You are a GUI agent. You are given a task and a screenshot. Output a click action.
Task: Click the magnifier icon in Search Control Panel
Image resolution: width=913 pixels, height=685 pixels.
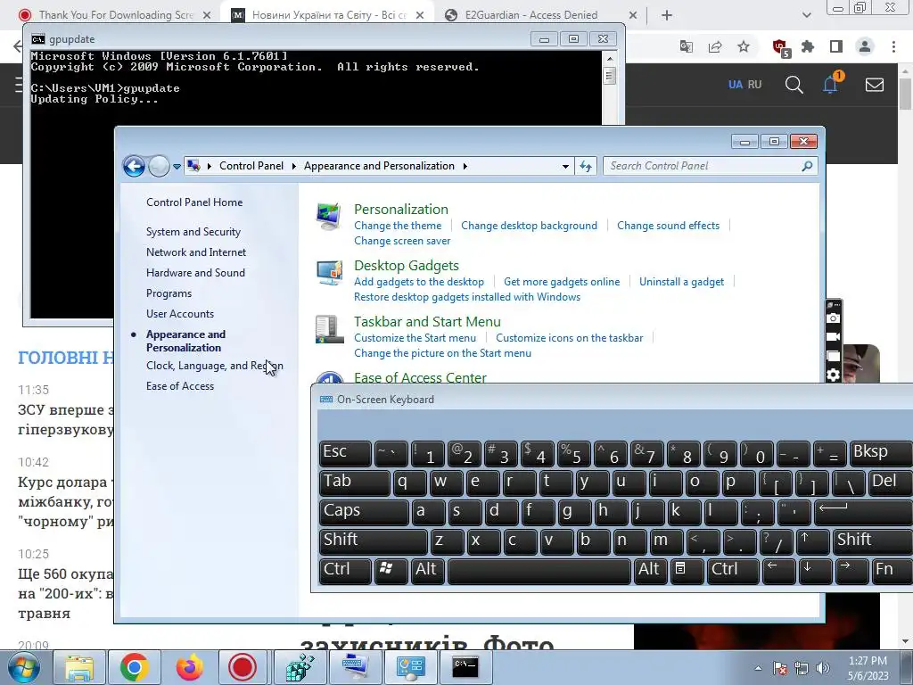[807, 166]
